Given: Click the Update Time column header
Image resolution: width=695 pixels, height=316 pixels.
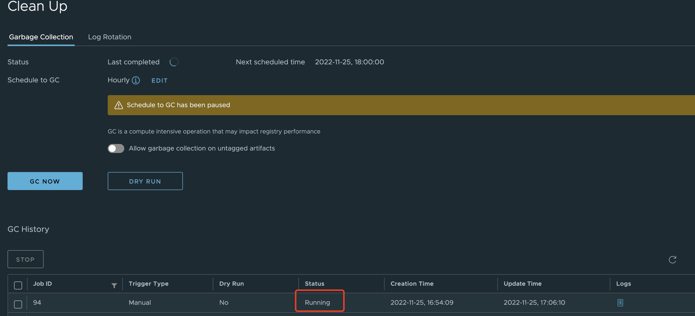Looking at the screenshot, I should 522,284.
